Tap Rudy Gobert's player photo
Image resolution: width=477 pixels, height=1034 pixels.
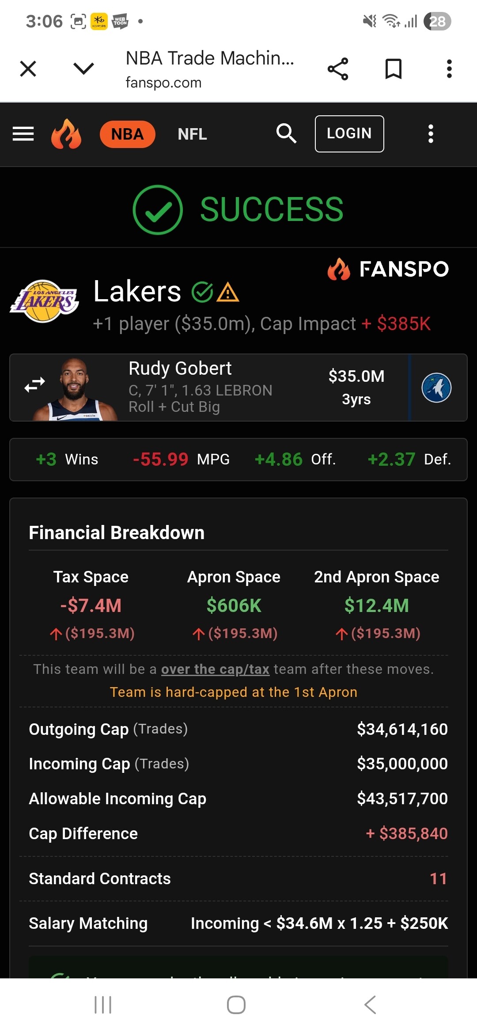[75, 389]
